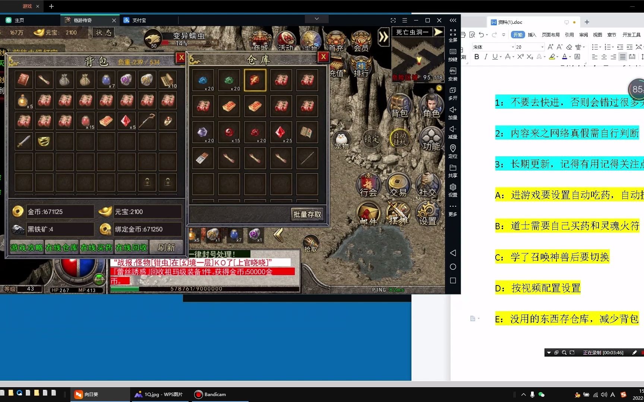Select the sword item in backpack
The image size is (644, 402).
(23, 141)
